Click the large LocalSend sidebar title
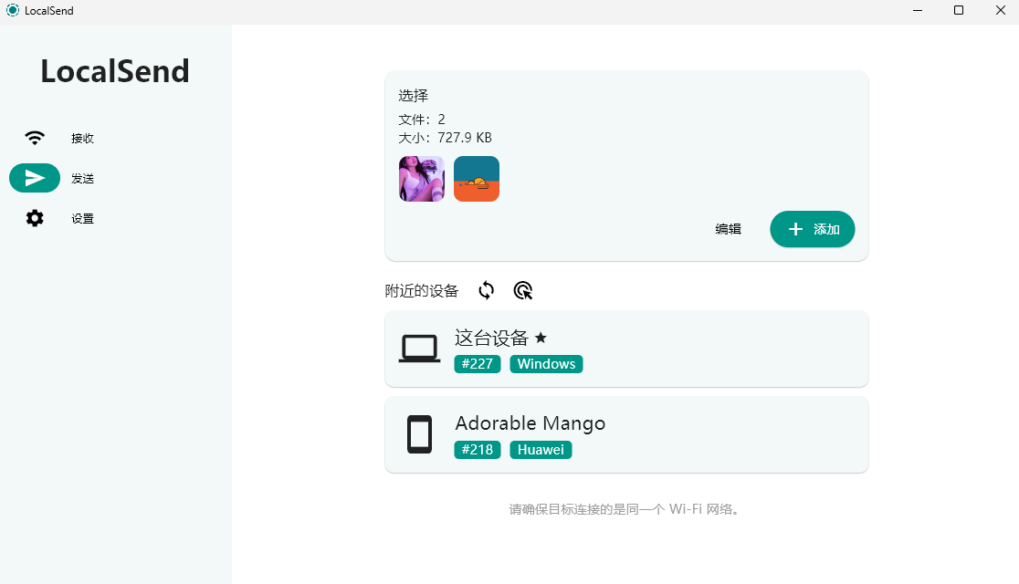This screenshot has height=584, width=1019. pyautogui.click(x=115, y=71)
